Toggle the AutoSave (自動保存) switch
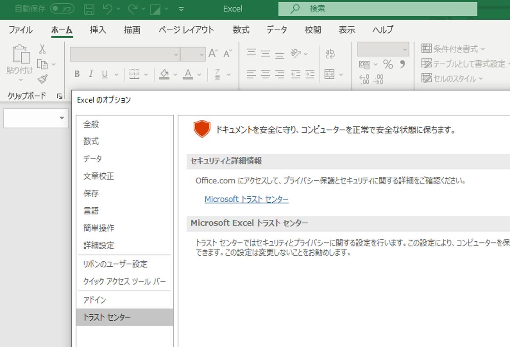This screenshot has width=510, height=347. click(x=62, y=9)
